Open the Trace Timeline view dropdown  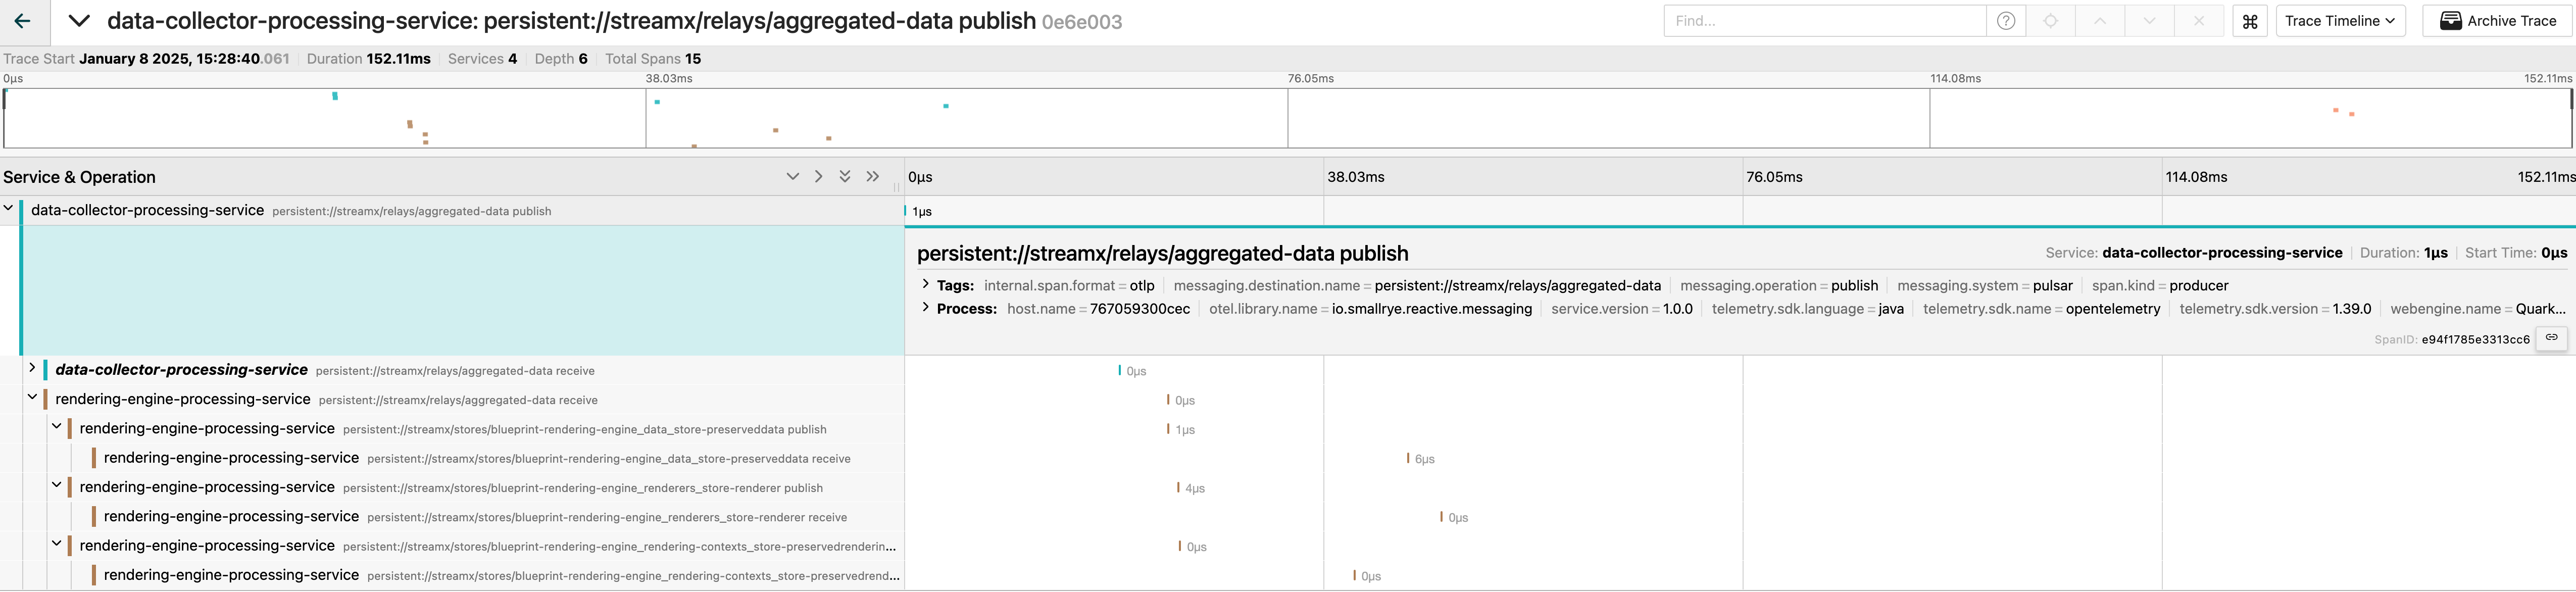2340,21
